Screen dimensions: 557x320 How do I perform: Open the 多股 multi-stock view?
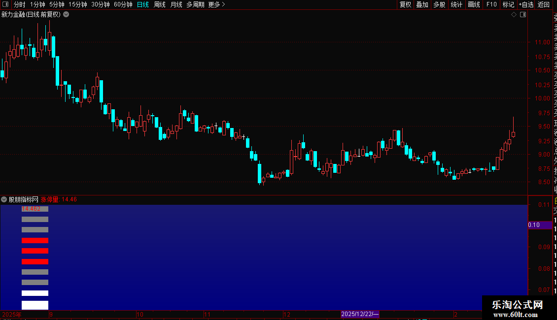pos(439,4)
